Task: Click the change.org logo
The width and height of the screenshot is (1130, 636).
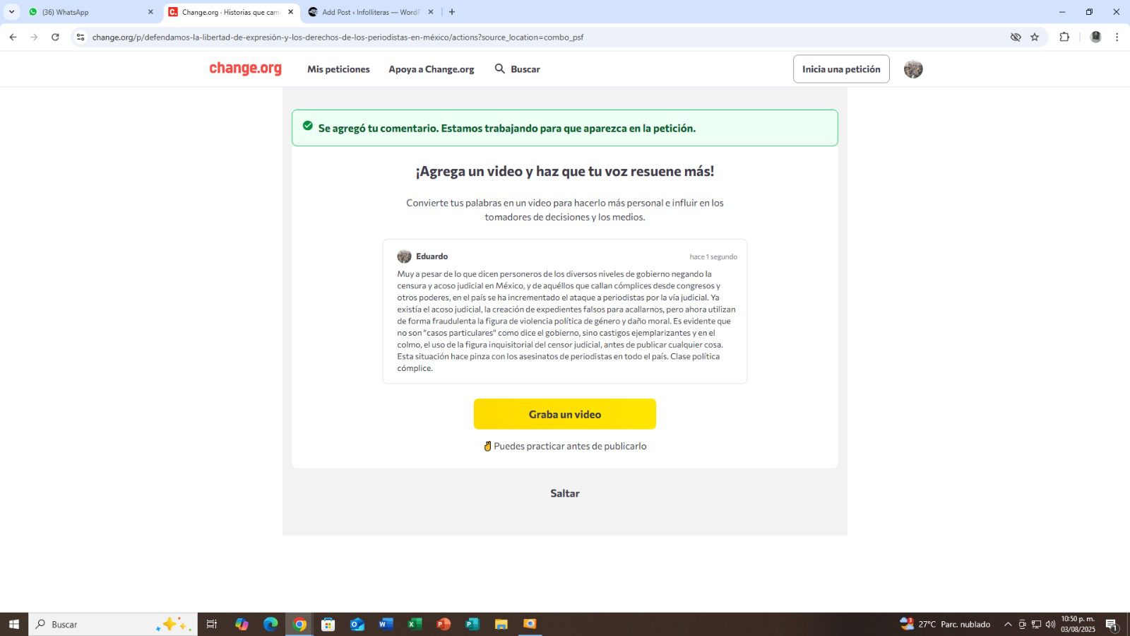Action: [245, 69]
